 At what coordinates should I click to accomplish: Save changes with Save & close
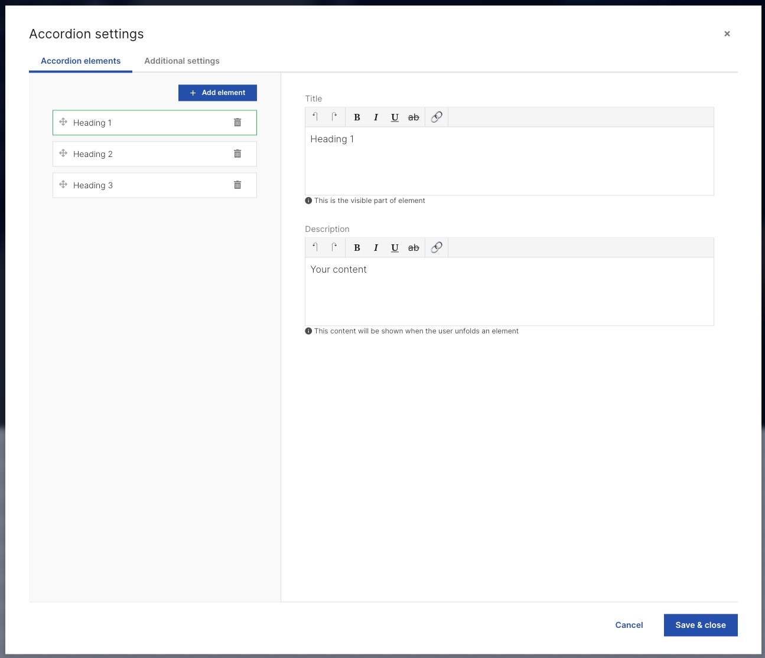tap(701, 625)
